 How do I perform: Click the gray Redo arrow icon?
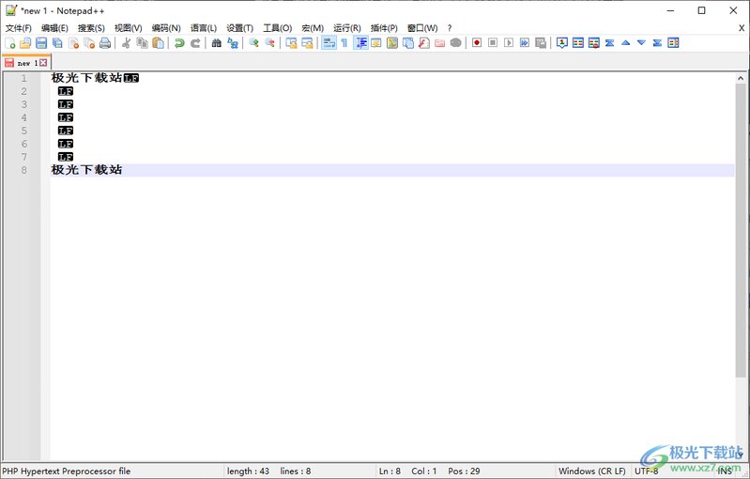click(195, 43)
